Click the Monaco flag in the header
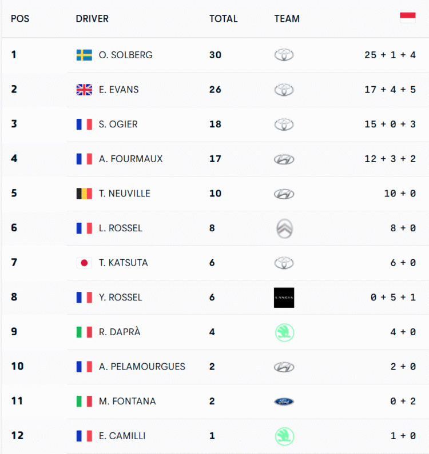The height and width of the screenshot is (454, 429). 408,18
